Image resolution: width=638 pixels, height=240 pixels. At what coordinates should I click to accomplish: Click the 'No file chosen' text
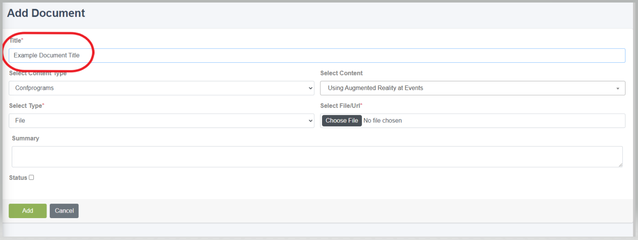coord(383,121)
